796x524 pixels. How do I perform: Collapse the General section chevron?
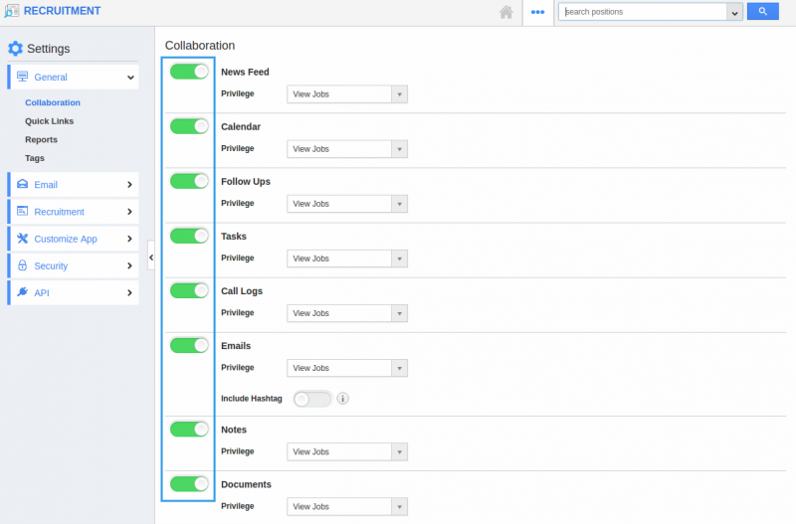point(130,78)
